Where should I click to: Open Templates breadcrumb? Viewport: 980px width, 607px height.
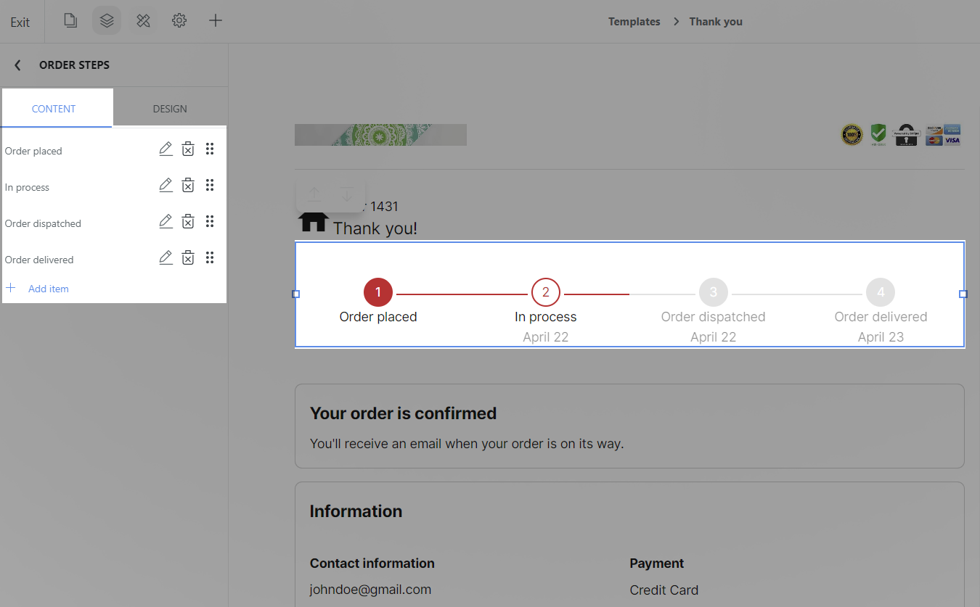click(634, 22)
